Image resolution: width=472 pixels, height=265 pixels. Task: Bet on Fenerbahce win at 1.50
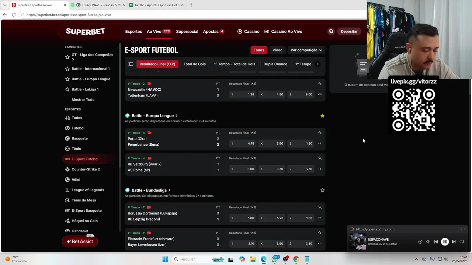point(301,144)
